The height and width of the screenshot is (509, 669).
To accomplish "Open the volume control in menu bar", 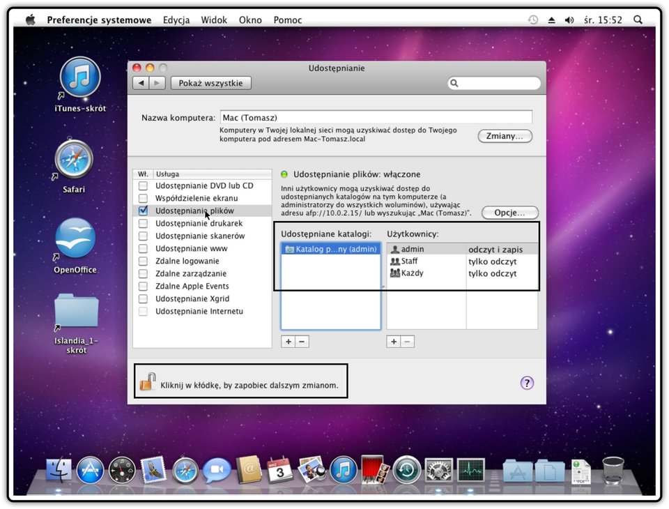I will (x=569, y=20).
